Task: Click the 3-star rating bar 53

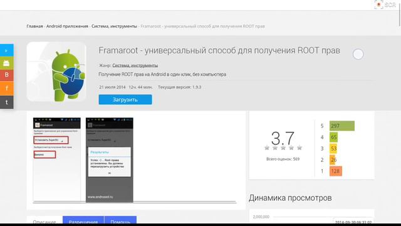Action: (x=333, y=148)
